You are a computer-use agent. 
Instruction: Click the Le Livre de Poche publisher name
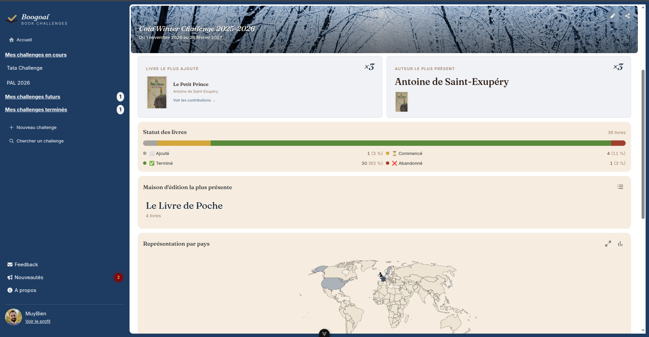pos(184,206)
